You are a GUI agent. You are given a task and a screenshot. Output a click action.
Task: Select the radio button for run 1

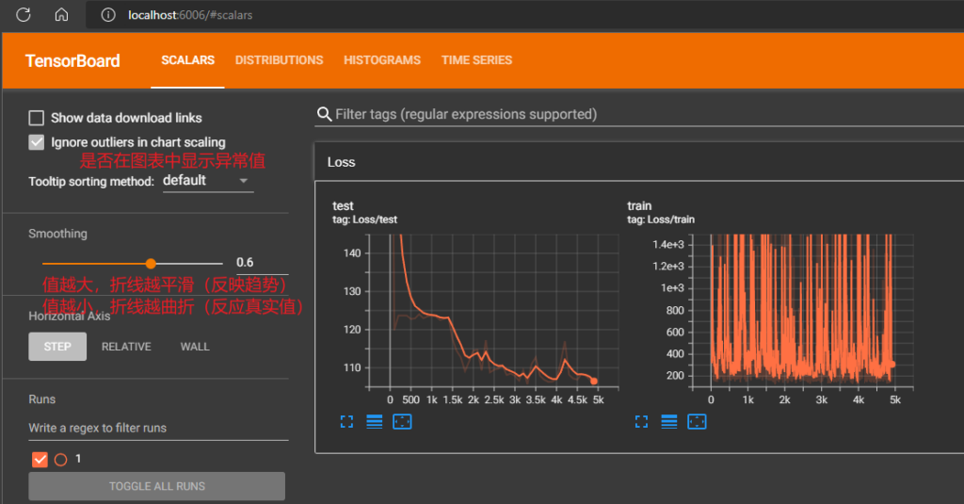61,460
